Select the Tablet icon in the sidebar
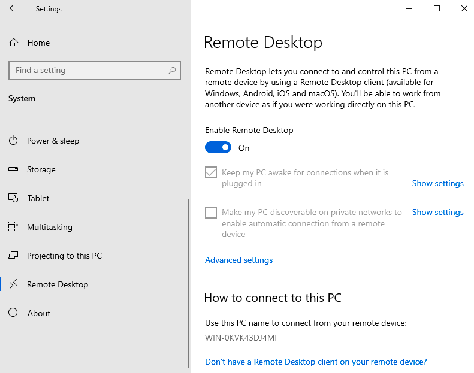The height and width of the screenshot is (373, 474). pyautogui.click(x=13, y=198)
